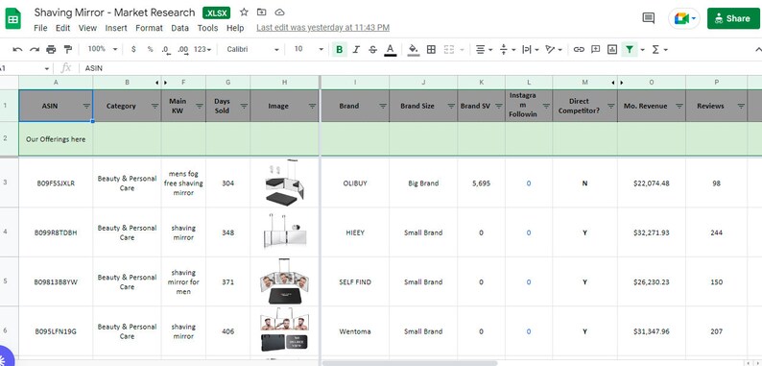Open the more number formats dropdown
This screenshot has width=762, height=366.
pyautogui.click(x=202, y=49)
